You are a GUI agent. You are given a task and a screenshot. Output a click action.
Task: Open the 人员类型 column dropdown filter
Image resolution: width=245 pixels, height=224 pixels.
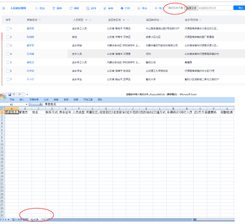86,20
